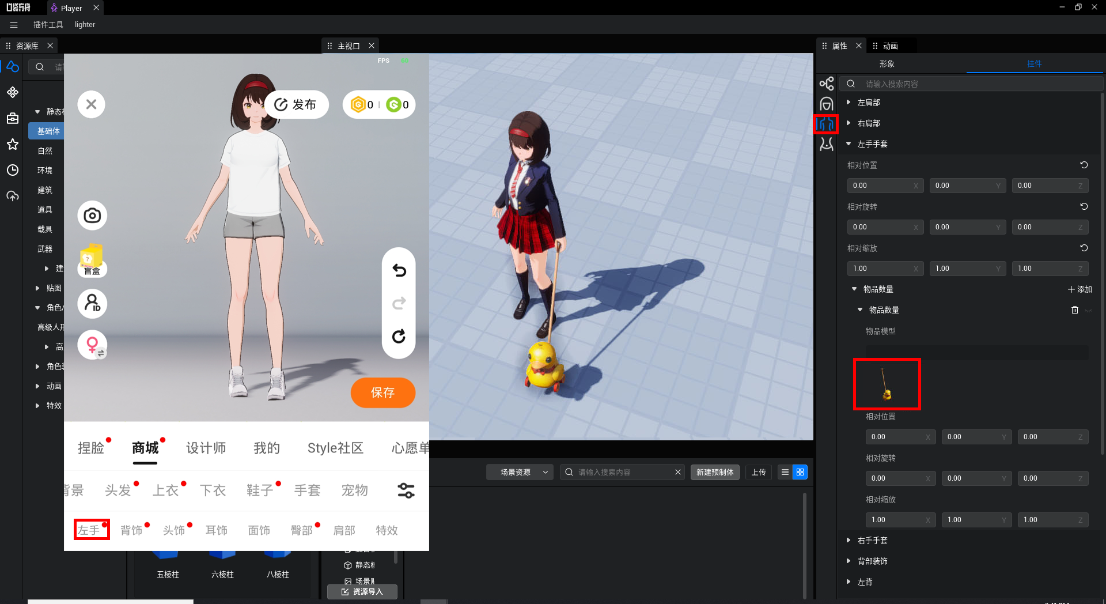Select the 商城 tab
Viewport: 1106px width, 604px height.
point(145,448)
